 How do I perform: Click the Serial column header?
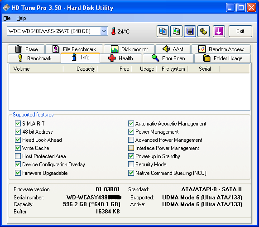pyautogui.click(x=204, y=69)
